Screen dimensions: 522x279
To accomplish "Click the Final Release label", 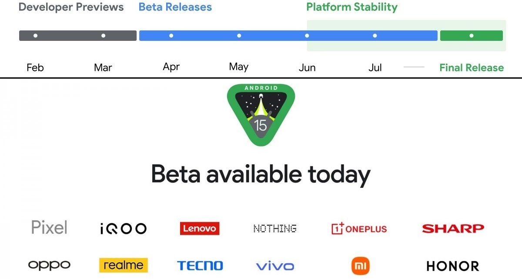I will pyautogui.click(x=472, y=68).
